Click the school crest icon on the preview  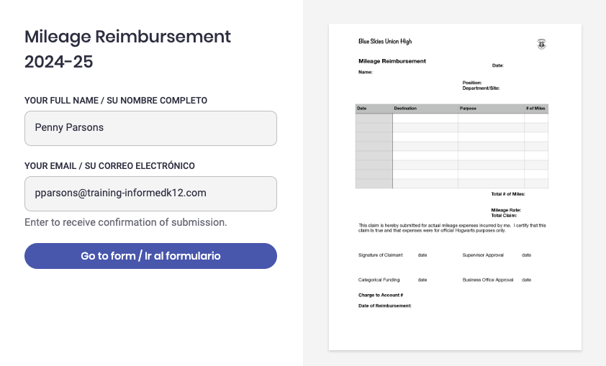(x=541, y=45)
